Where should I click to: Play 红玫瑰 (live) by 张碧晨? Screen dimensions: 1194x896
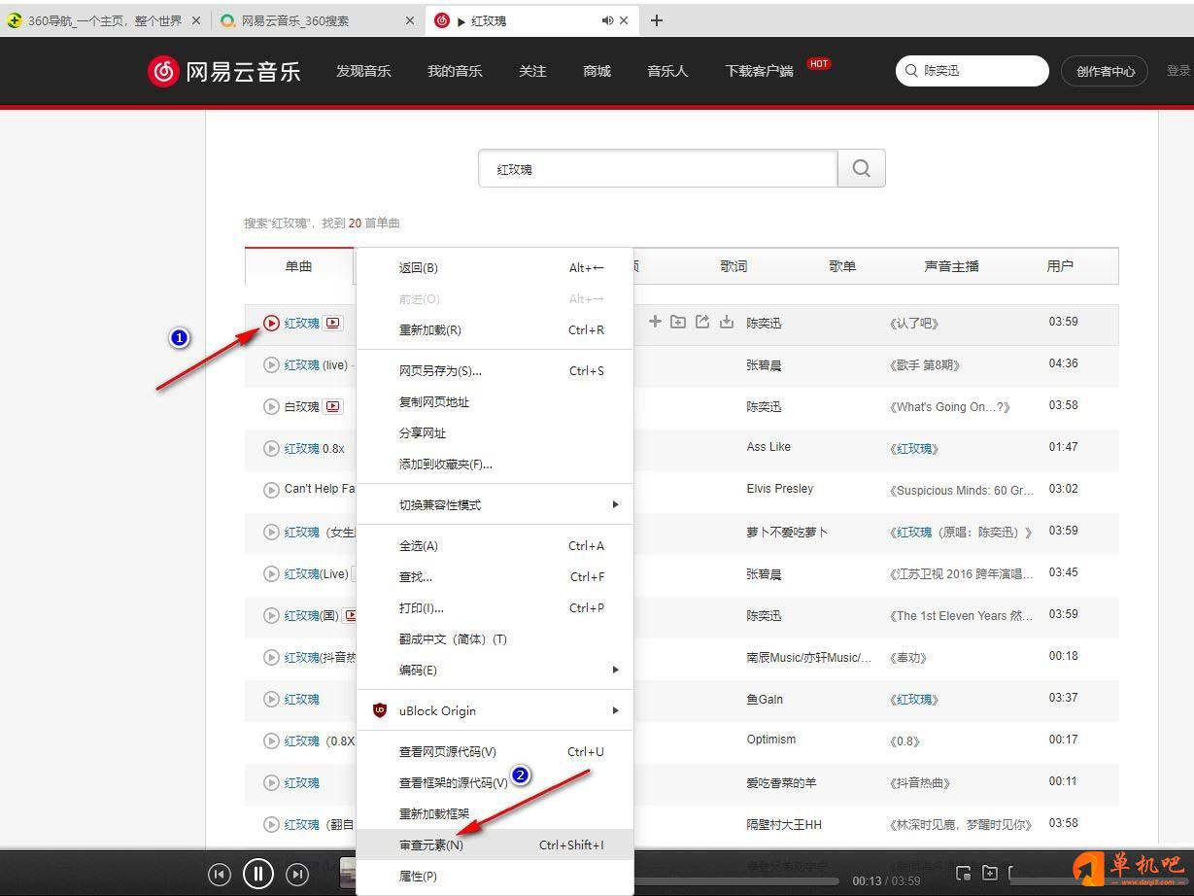point(271,364)
